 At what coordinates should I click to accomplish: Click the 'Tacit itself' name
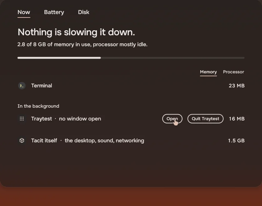44,140
